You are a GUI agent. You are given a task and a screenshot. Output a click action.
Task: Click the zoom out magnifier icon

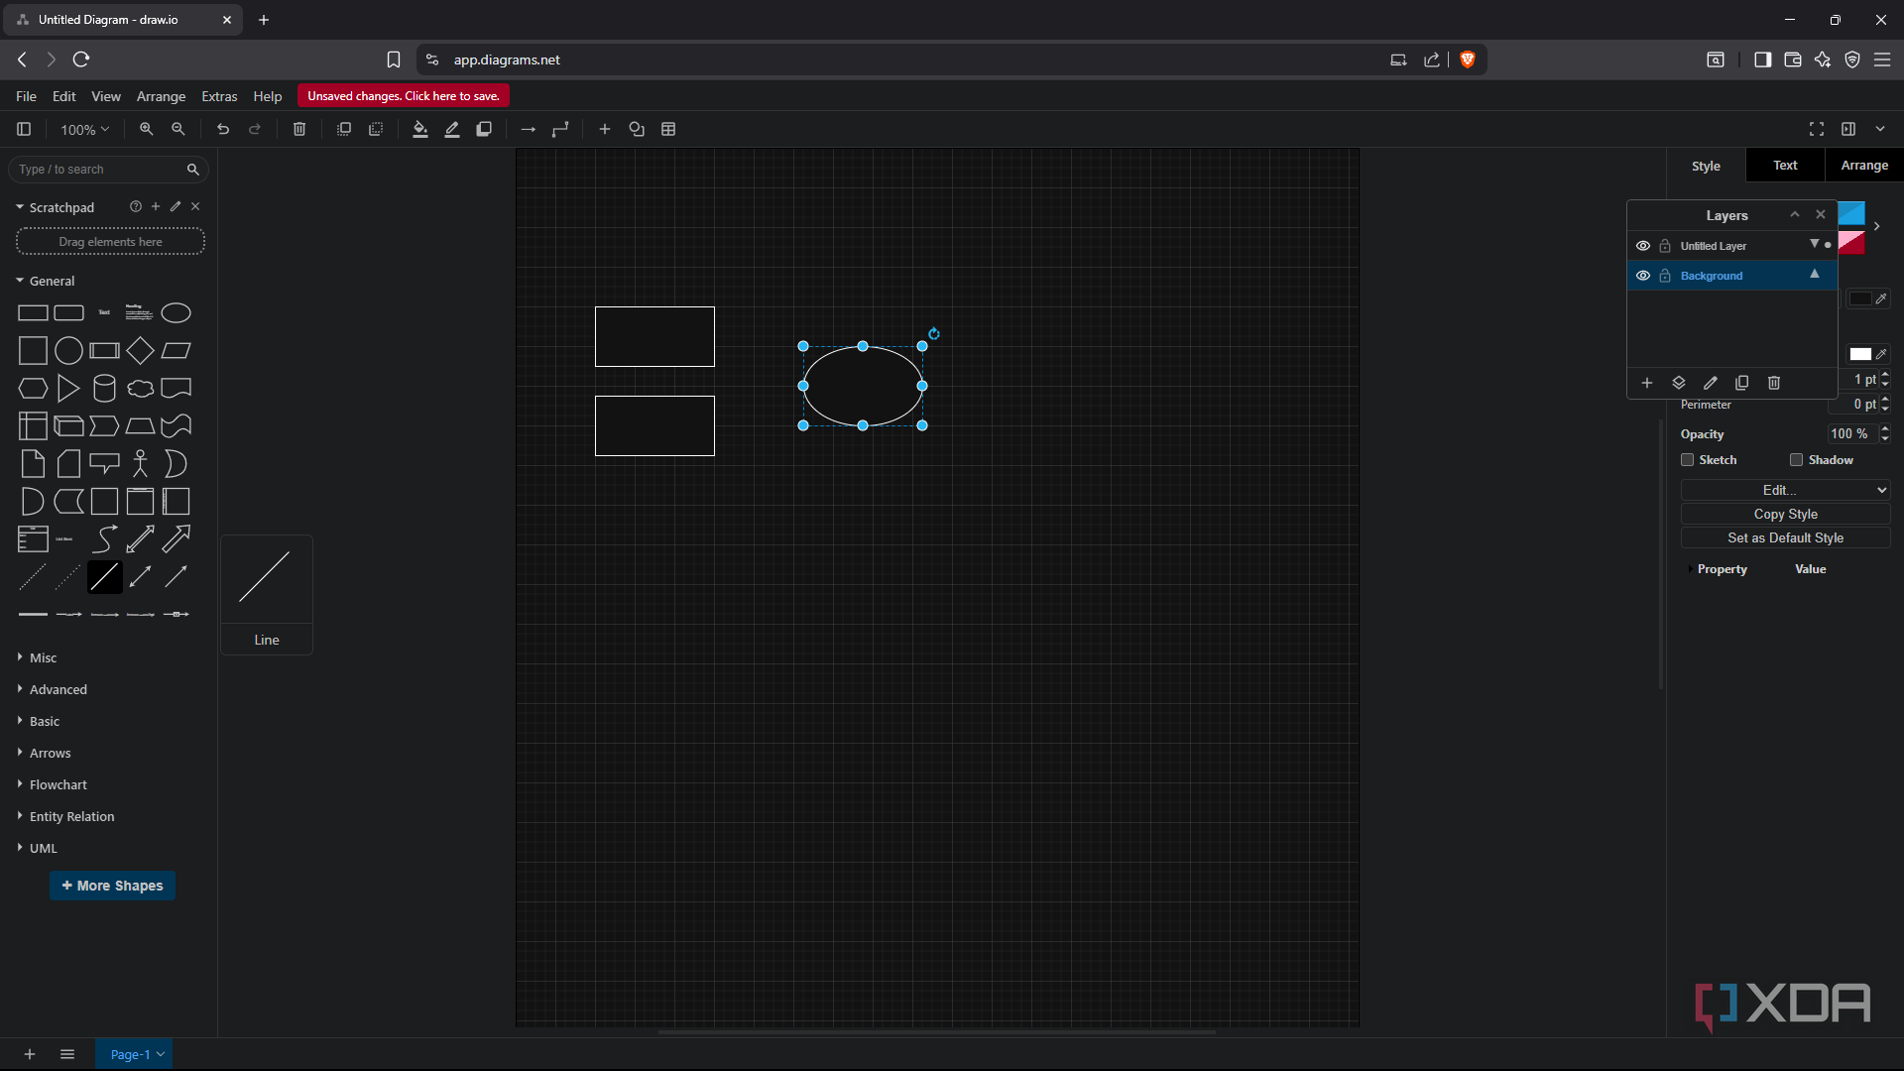tap(178, 129)
